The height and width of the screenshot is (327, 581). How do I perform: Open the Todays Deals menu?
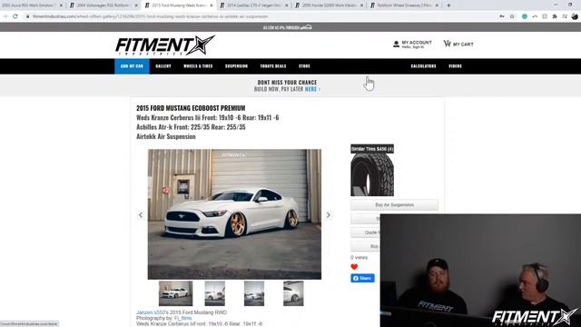pyautogui.click(x=273, y=66)
